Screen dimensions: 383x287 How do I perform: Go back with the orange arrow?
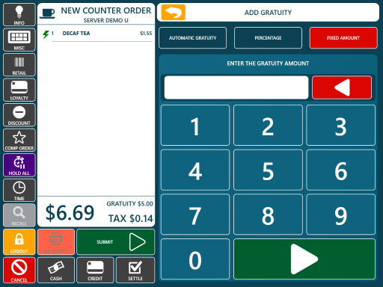[174, 12]
